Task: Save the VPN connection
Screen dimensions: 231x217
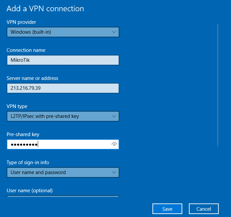Action: tap(167, 209)
